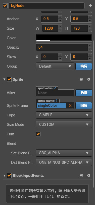This screenshot has width=95, height=205.
Task: Open BlockInputEvents help documentation icon
Action: [x=81, y=175]
